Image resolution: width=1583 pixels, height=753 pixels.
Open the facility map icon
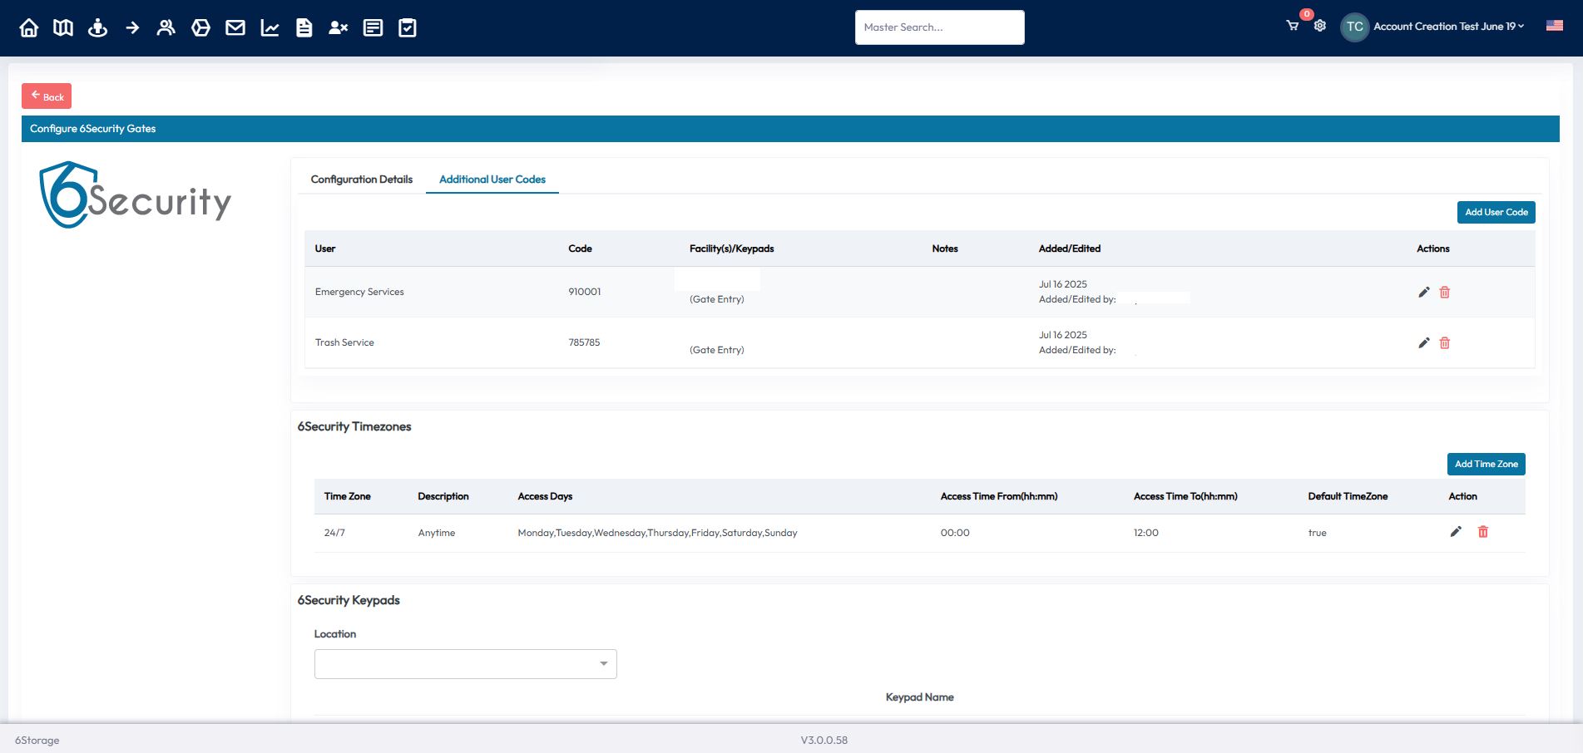tap(63, 27)
